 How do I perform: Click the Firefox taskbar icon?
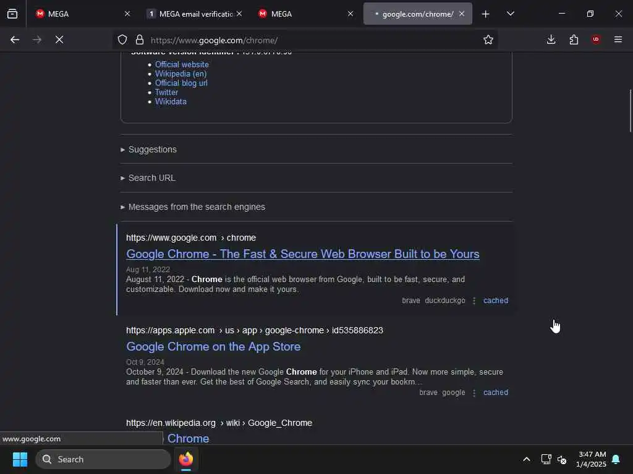click(186, 459)
